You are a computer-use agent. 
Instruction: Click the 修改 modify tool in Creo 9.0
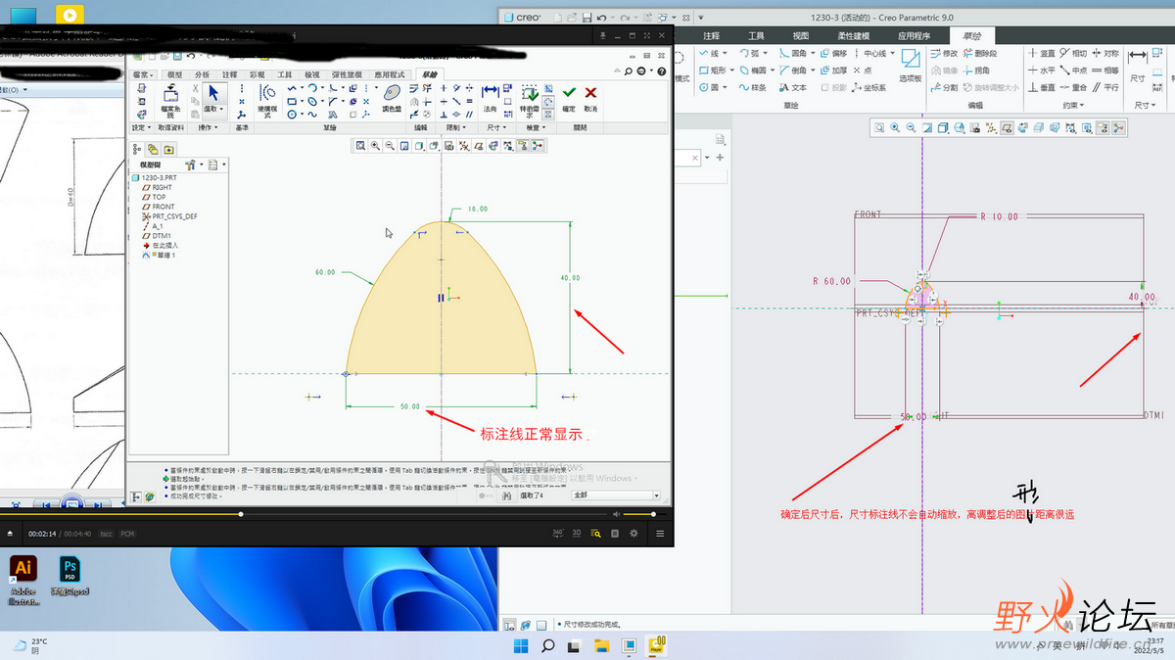coord(944,53)
